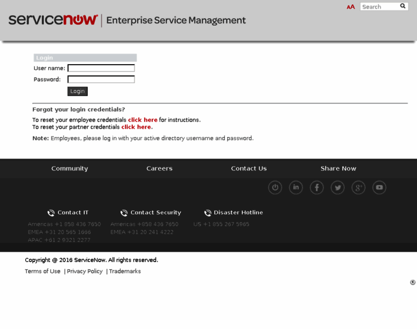Viewport: 417px width, 329px height.
Task: Click the Contact IT phone icon
Action: [51, 213]
